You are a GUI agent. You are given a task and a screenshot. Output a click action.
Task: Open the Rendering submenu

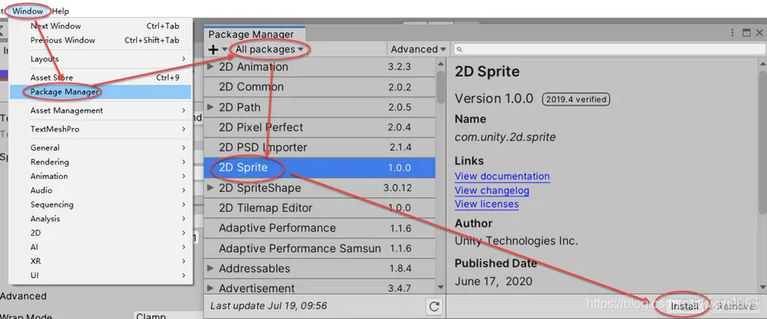tap(100, 162)
